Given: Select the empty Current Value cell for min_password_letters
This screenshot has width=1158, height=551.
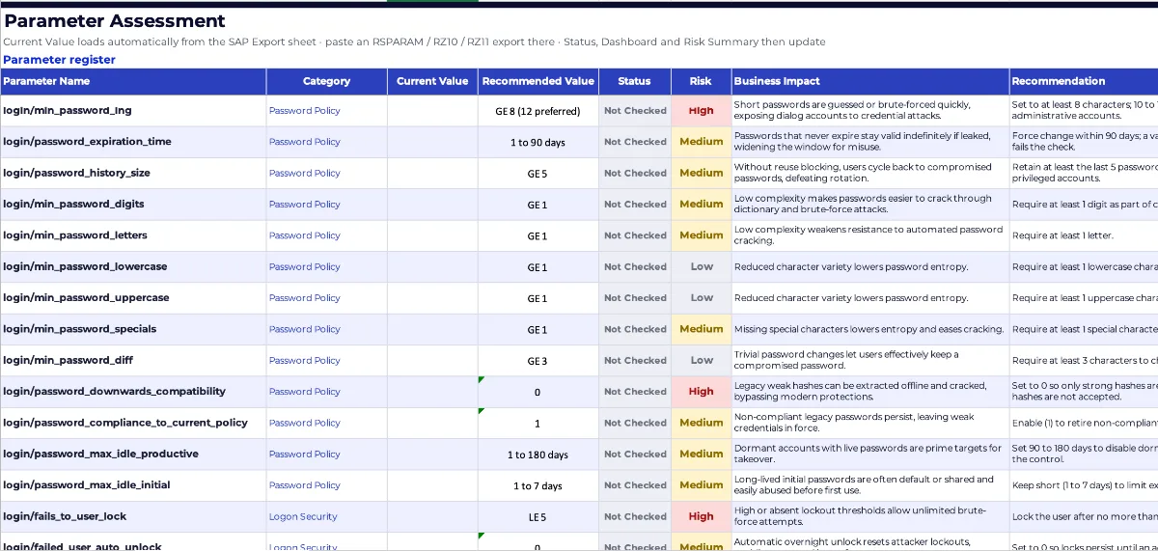Looking at the screenshot, I should 432,235.
